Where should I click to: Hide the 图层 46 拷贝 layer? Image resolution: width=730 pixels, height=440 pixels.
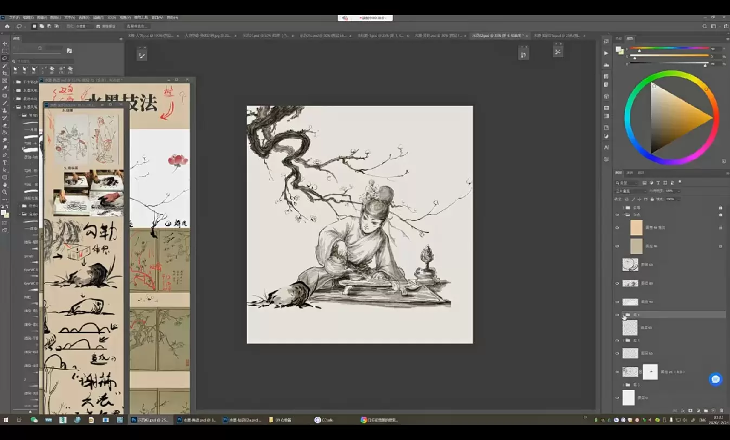click(x=617, y=228)
